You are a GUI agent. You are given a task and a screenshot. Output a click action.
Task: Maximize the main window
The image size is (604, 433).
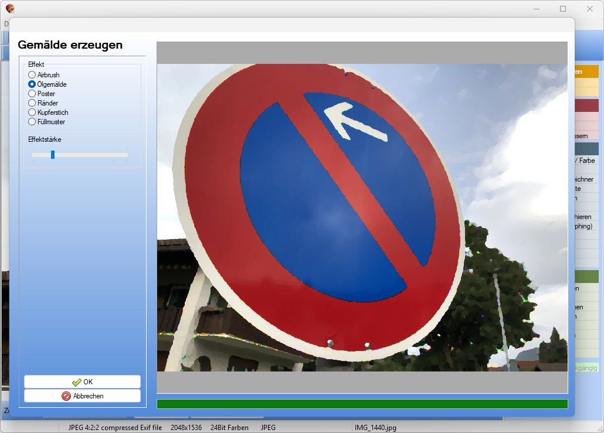click(563, 9)
